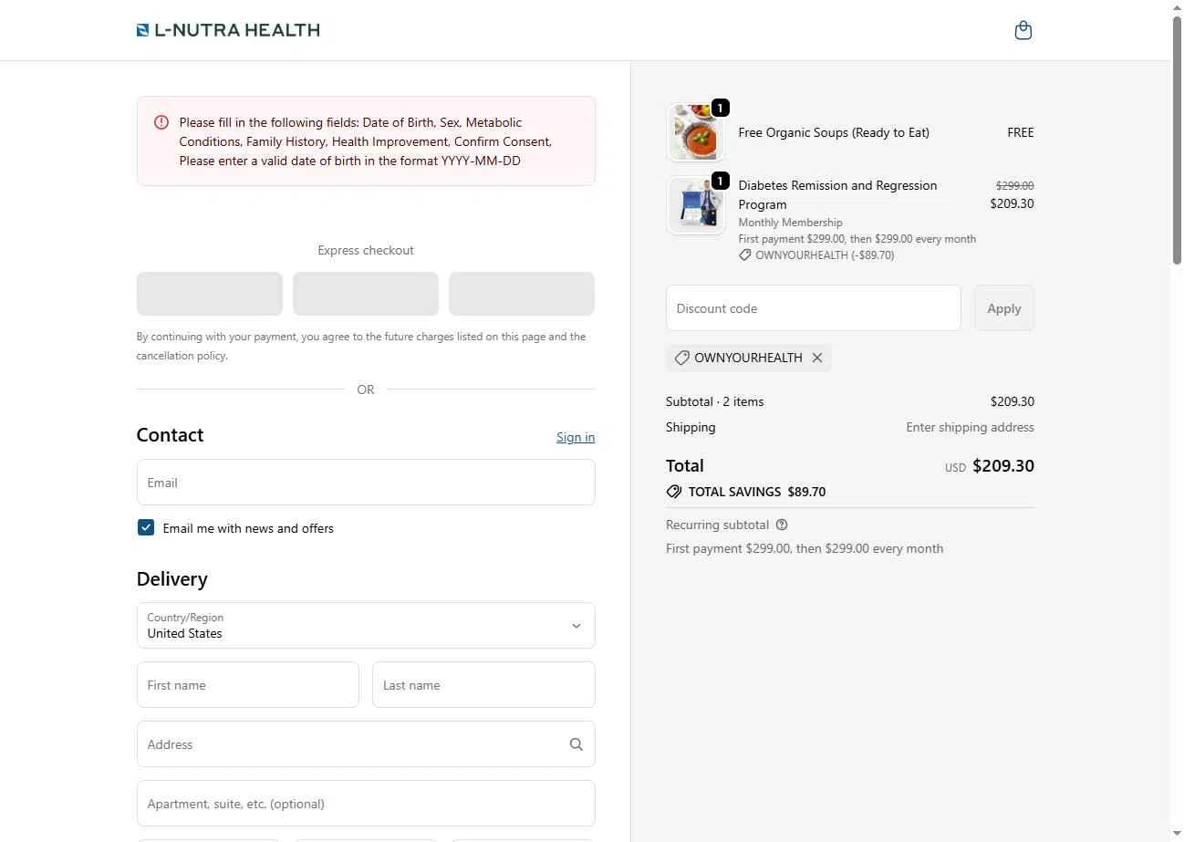Focus the First name field
The height and width of the screenshot is (842, 1184).
pyautogui.click(x=248, y=685)
